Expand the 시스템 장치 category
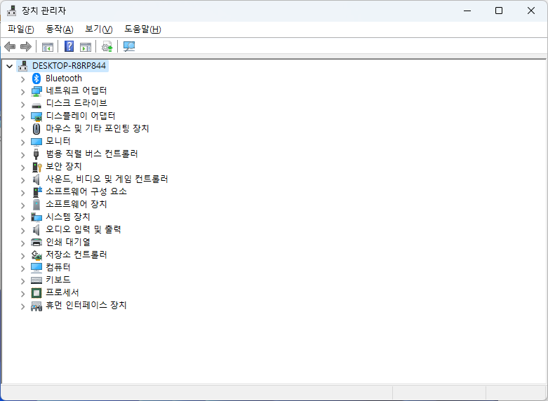Image resolution: width=548 pixels, height=401 pixels. coord(22,218)
